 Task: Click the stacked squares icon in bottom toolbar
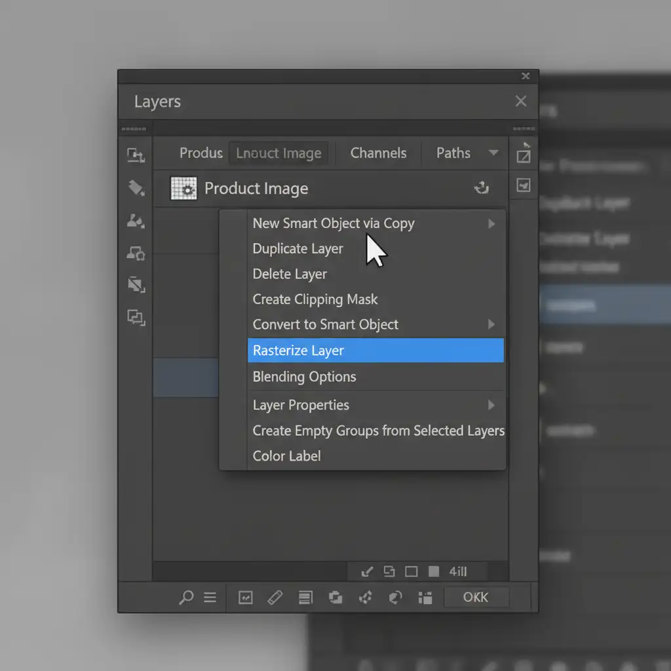(x=335, y=597)
